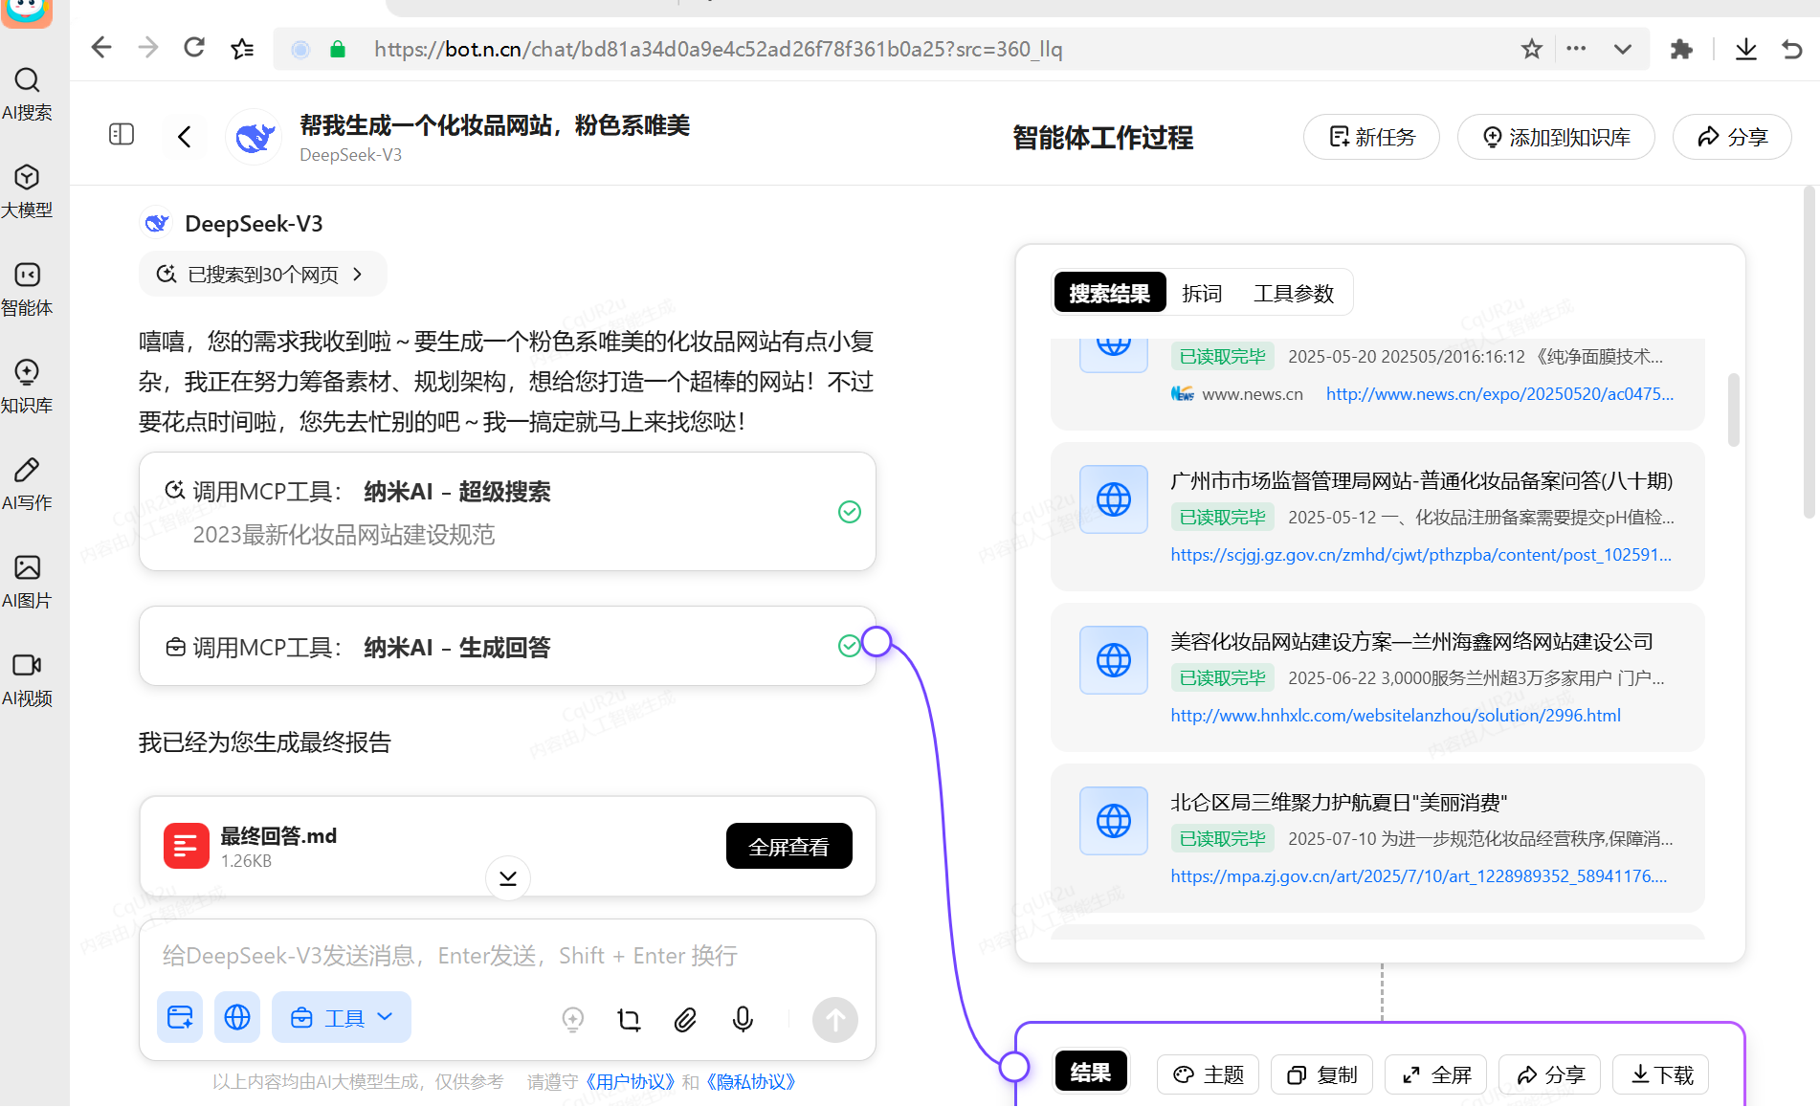The image size is (1820, 1107).
Task: Click the 北仑区局三维聚力 result title
Action: click(x=1339, y=802)
